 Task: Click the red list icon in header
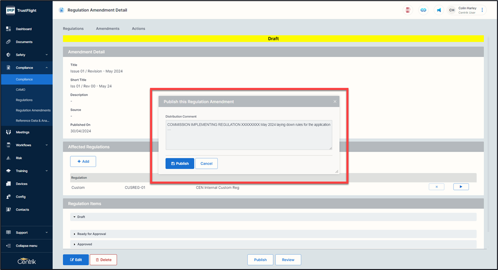click(408, 10)
